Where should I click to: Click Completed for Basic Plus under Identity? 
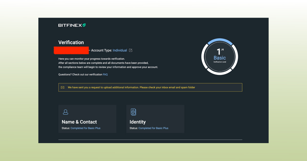[x=153, y=128]
